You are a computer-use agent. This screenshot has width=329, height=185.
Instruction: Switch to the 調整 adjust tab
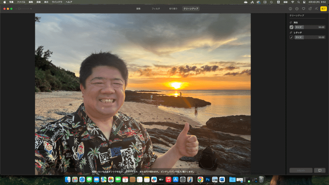coord(138,9)
